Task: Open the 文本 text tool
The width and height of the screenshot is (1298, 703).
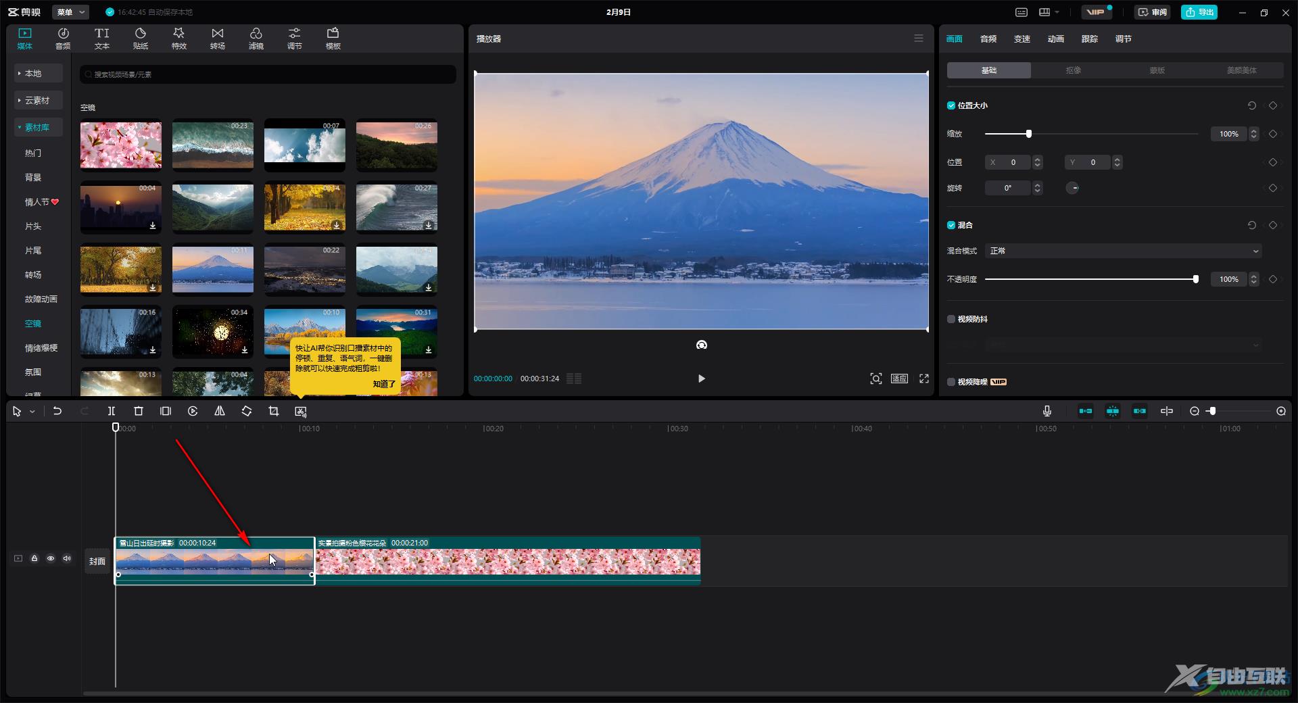Action: pos(102,39)
